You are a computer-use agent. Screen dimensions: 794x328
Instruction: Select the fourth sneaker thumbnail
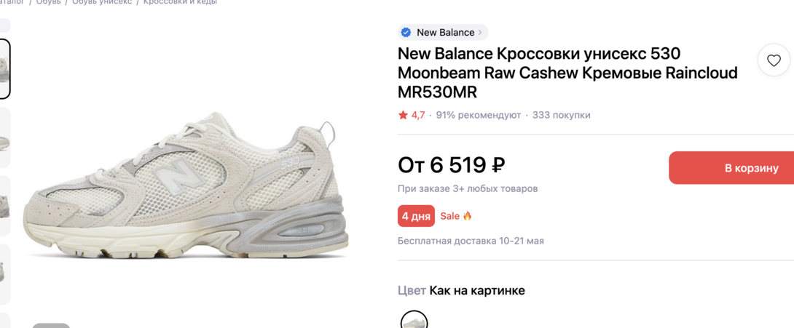pos(4,273)
